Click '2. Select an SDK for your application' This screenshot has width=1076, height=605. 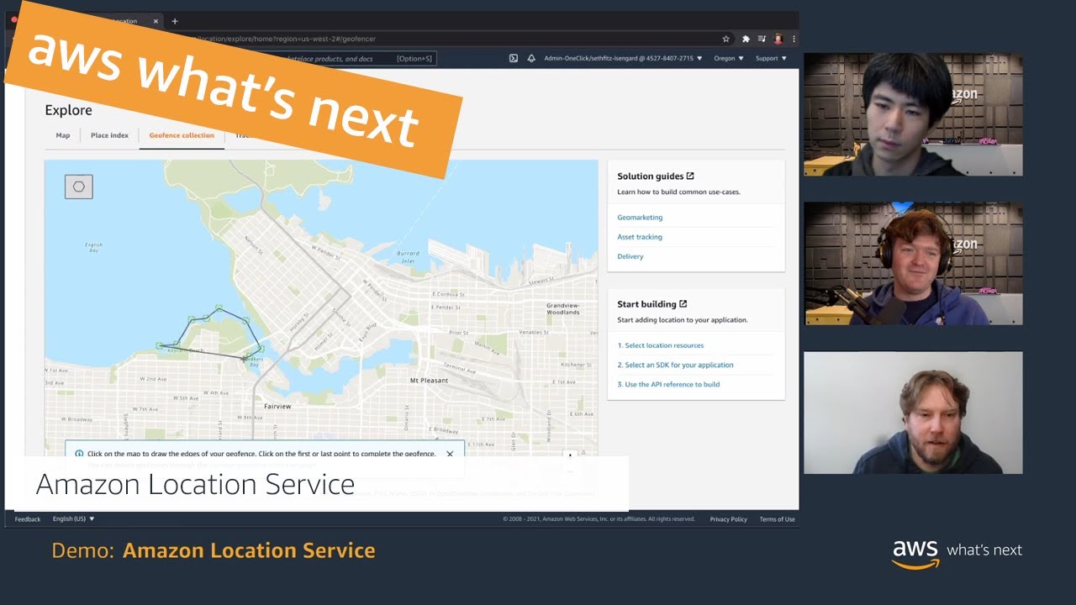pyautogui.click(x=675, y=365)
